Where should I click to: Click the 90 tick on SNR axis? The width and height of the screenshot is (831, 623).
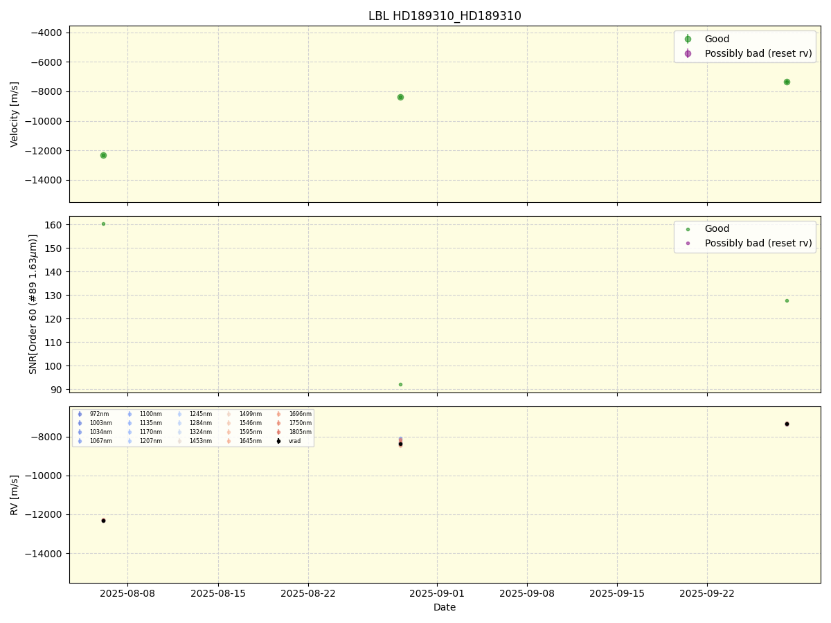(x=57, y=390)
